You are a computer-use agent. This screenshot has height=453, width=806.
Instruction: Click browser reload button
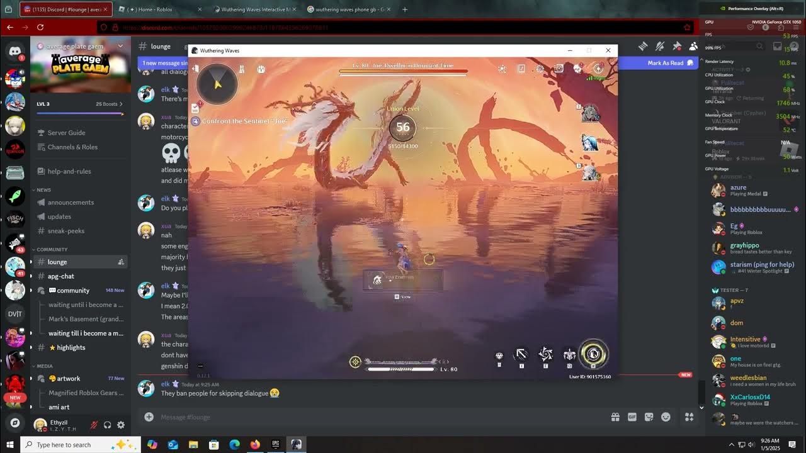pos(40,27)
